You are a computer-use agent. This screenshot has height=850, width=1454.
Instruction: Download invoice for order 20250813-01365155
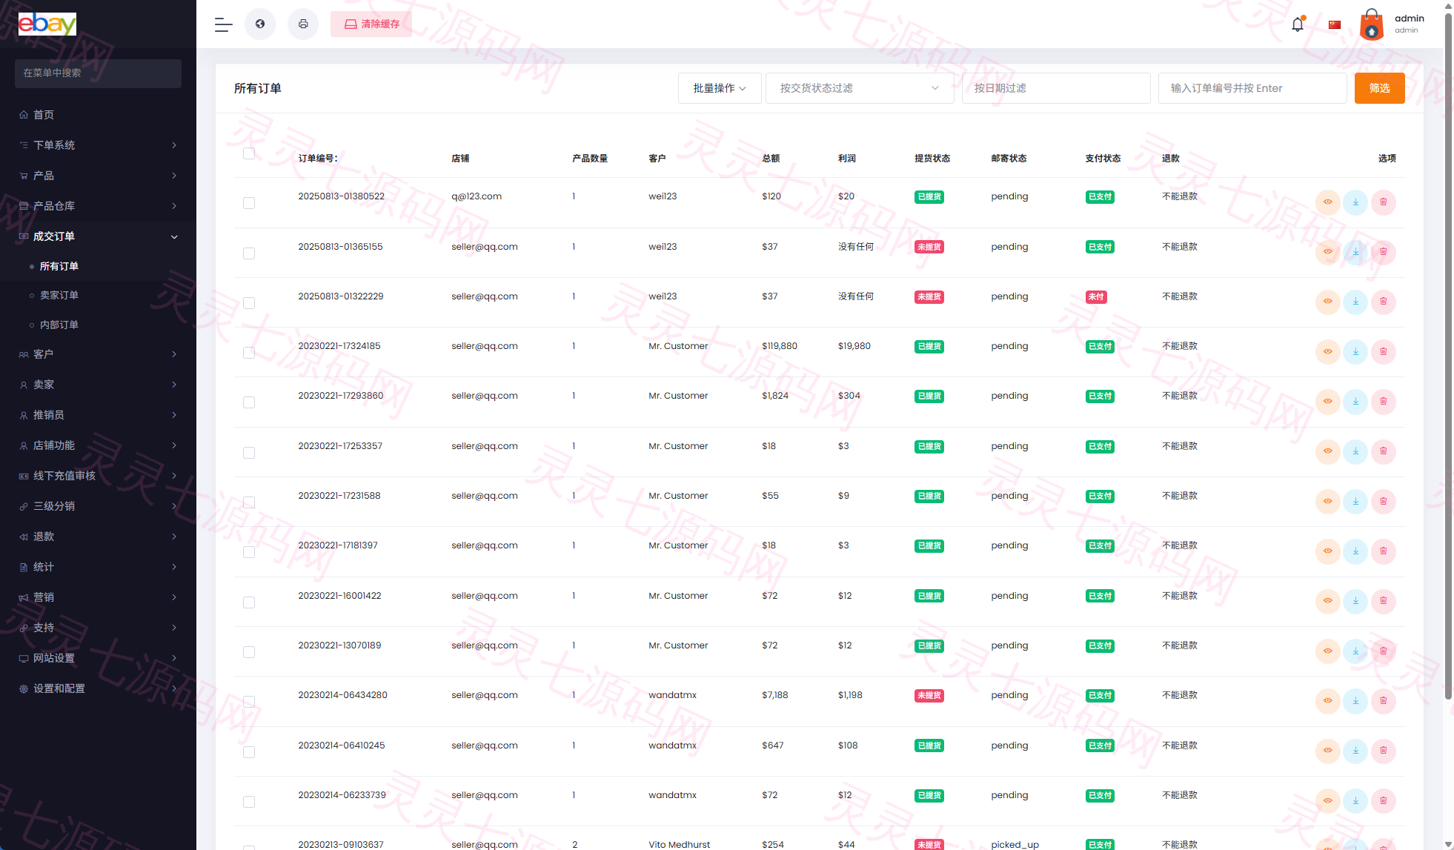click(x=1355, y=252)
